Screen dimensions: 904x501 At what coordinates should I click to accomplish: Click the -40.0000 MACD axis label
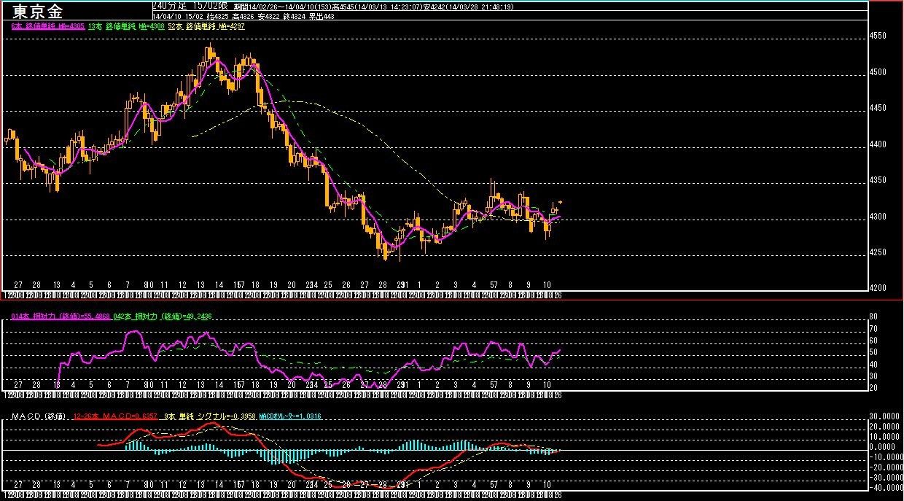[x=882, y=488]
